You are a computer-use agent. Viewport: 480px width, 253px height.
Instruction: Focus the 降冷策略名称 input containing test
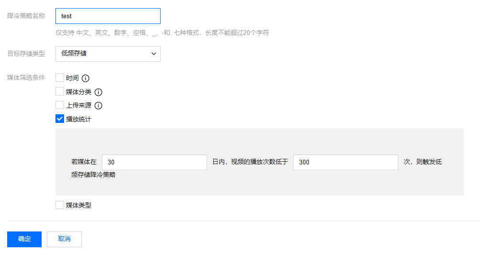pos(108,16)
